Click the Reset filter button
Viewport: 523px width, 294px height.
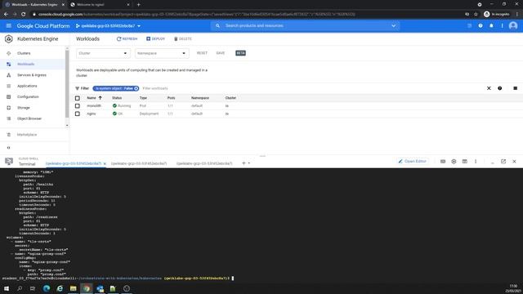pyautogui.click(x=202, y=53)
